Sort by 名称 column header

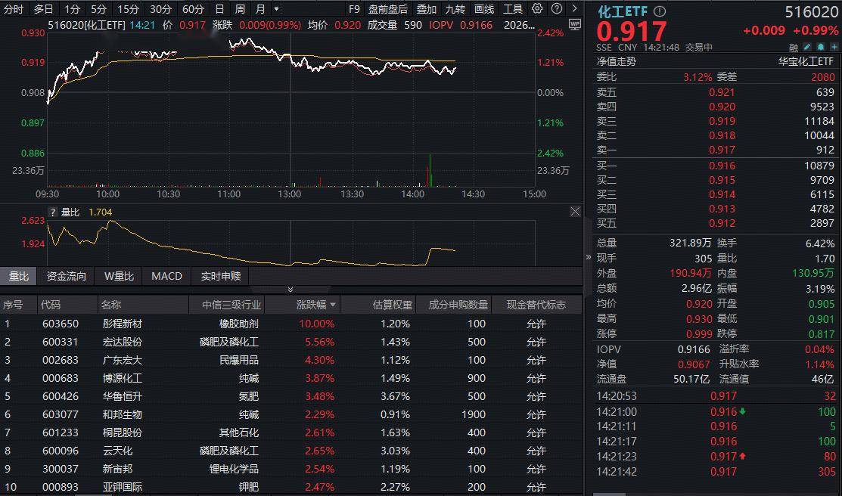pos(144,305)
